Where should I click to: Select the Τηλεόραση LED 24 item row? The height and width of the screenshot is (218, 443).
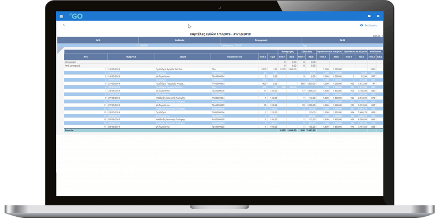tap(220, 45)
